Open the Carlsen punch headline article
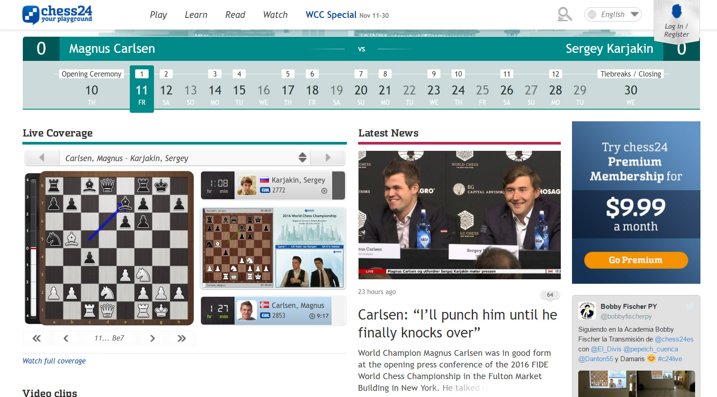 tap(457, 324)
